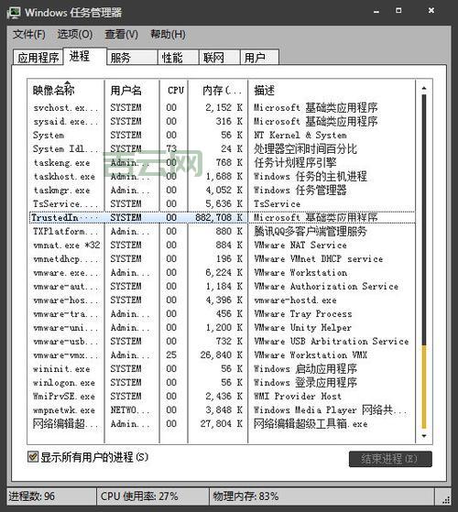
Task: Click the 结束进程 button
Action: point(390,459)
